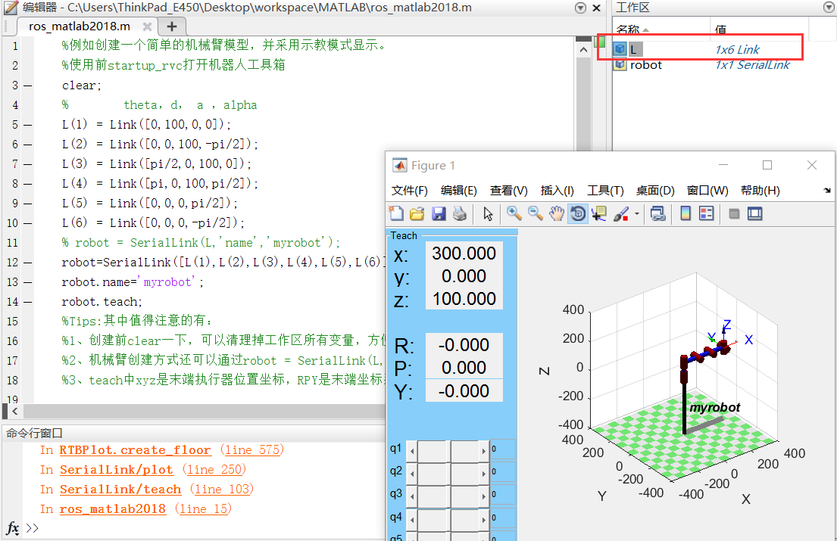The height and width of the screenshot is (541, 837).
Task: Toggle the Rotate 3D tool
Action: (578, 213)
